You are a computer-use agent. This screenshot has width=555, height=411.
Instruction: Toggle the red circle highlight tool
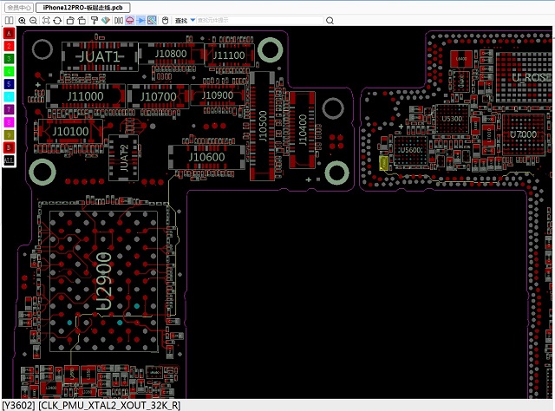coord(129,20)
